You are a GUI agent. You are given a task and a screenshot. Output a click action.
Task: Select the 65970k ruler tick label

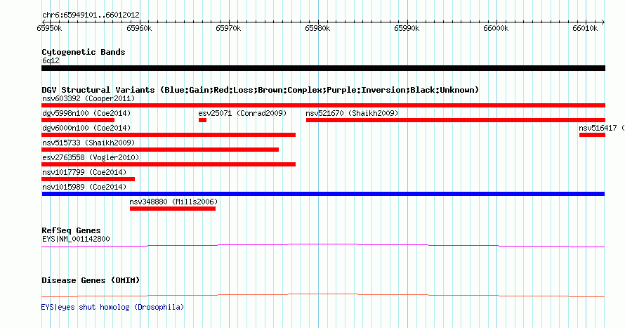228,29
